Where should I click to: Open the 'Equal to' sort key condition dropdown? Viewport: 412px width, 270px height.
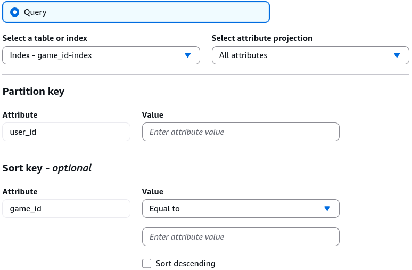241,209
